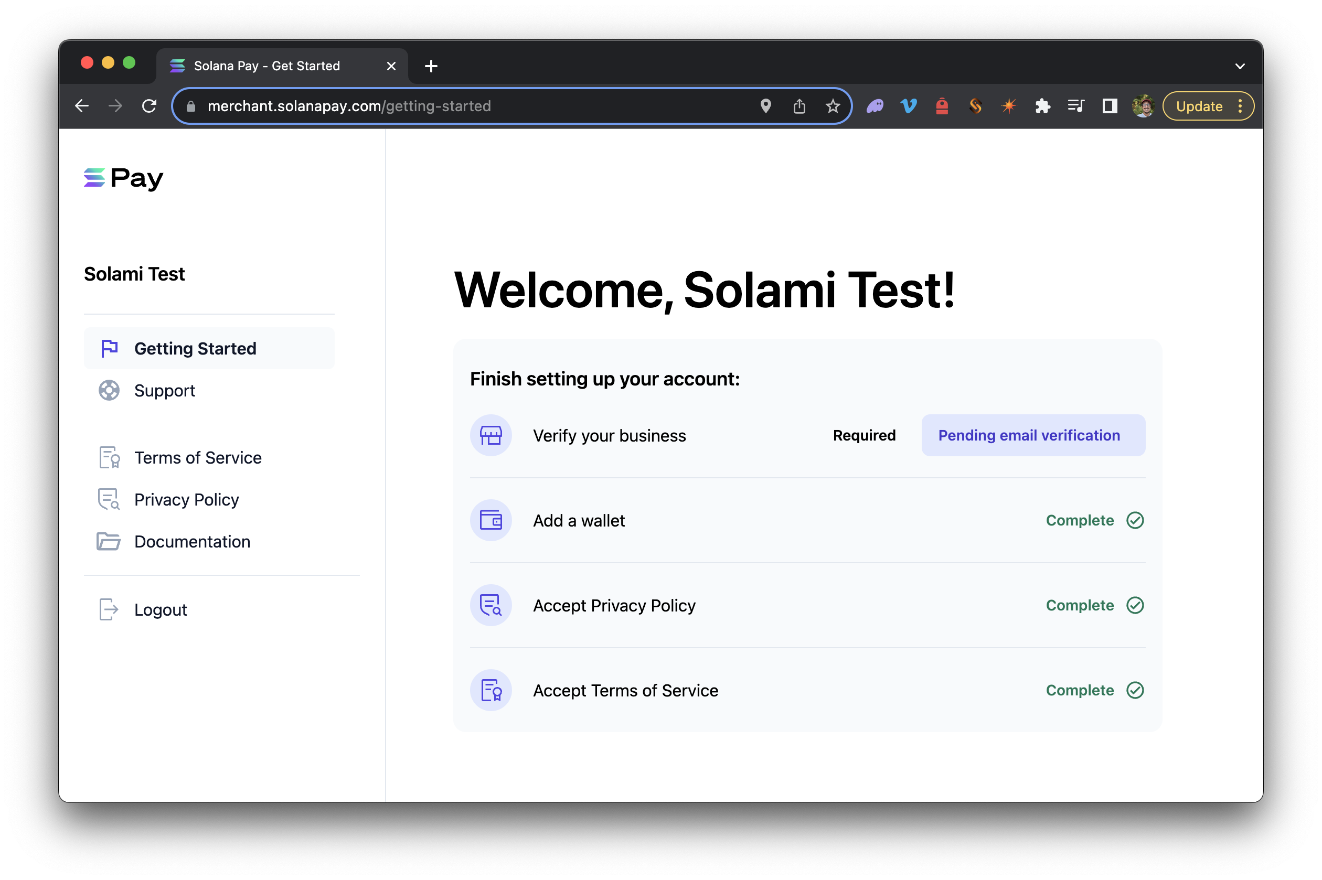1322x880 pixels.
Task: Open the orange S extension icon
Action: pos(976,106)
